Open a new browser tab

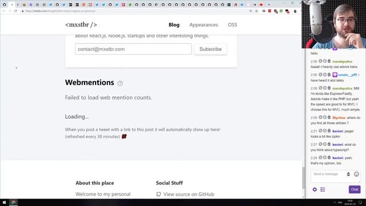point(269,5)
